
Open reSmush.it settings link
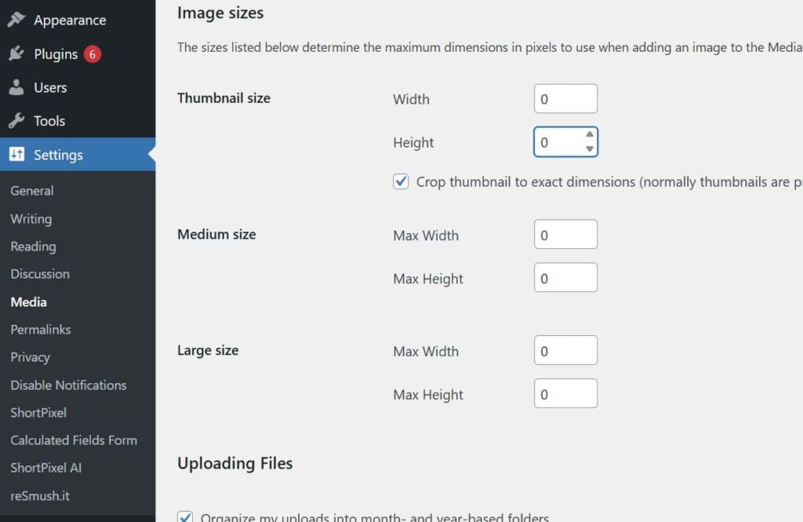click(x=40, y=496)
